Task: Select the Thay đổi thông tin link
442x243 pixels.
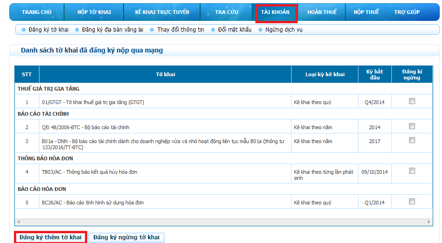Action: pyautogui.click(x=181, y=30)
